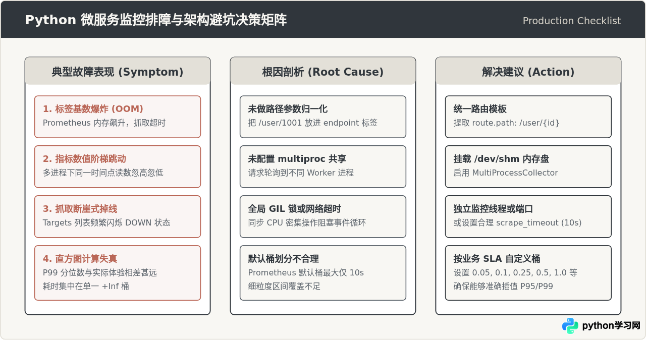Image resolution: width=646 pixels, height=340 pixels.
Task: Click the python学习网 brand text
Action: pos(611,326)
